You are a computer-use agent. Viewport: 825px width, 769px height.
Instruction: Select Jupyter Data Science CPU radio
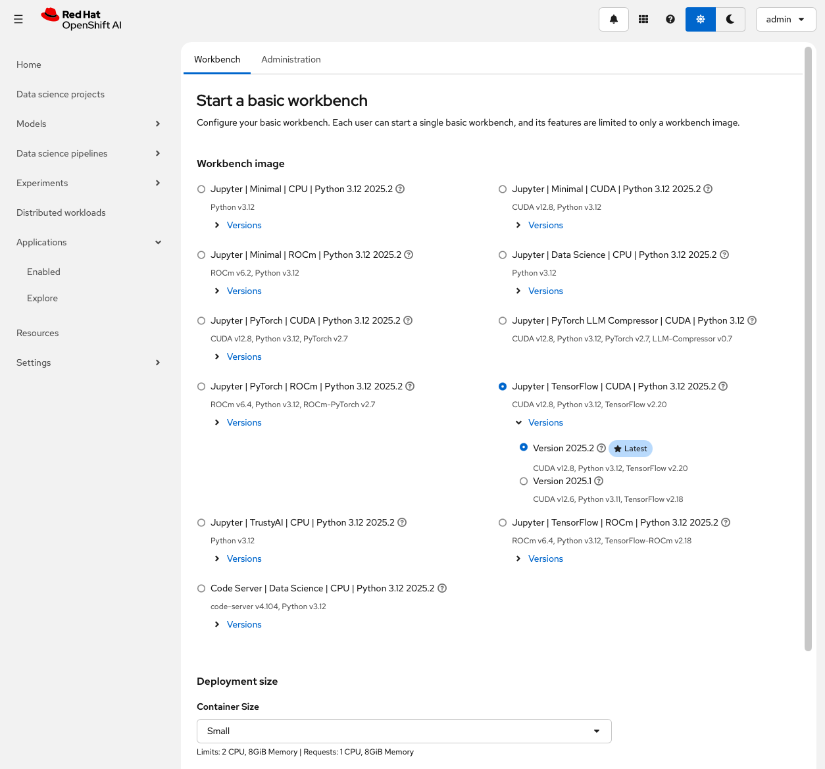pyautogui.click(x=503, y=255)
